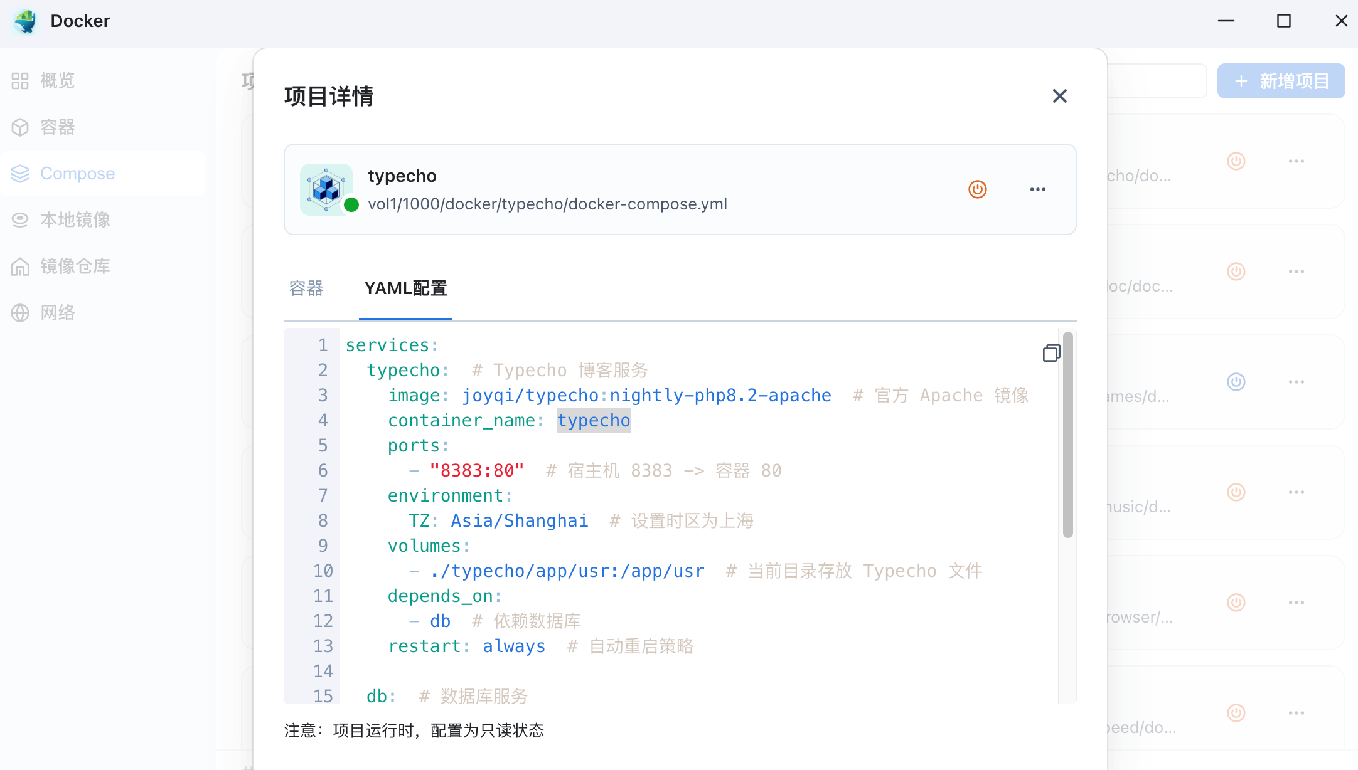Click the typecho project icon thumbnail
Image resolution: width=1358 pixels, height=770 pixels.
pos(326,189)
